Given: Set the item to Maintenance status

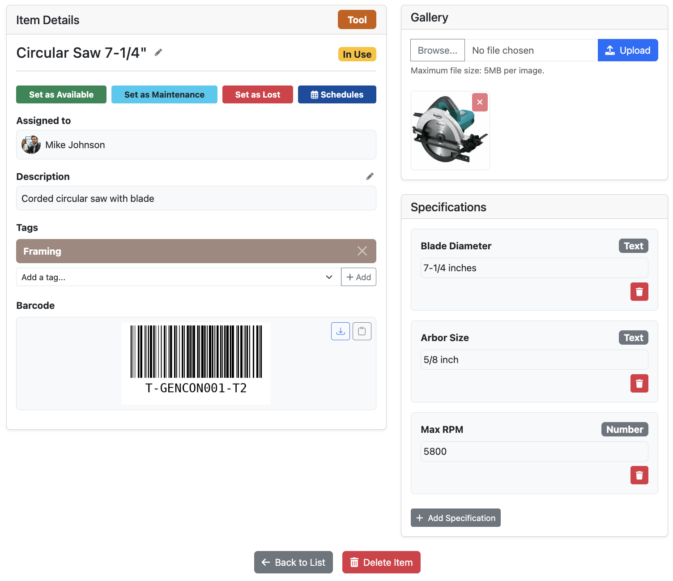Looking at the screenshot, I should [x=164, y=94].
